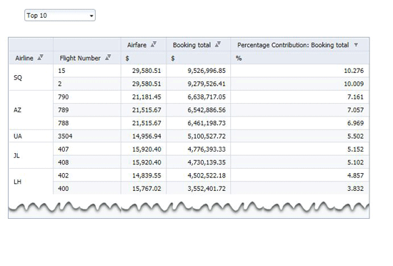Select Percentage Contribution: Booking total header
The image size is (393, 266).
[293, 45]
